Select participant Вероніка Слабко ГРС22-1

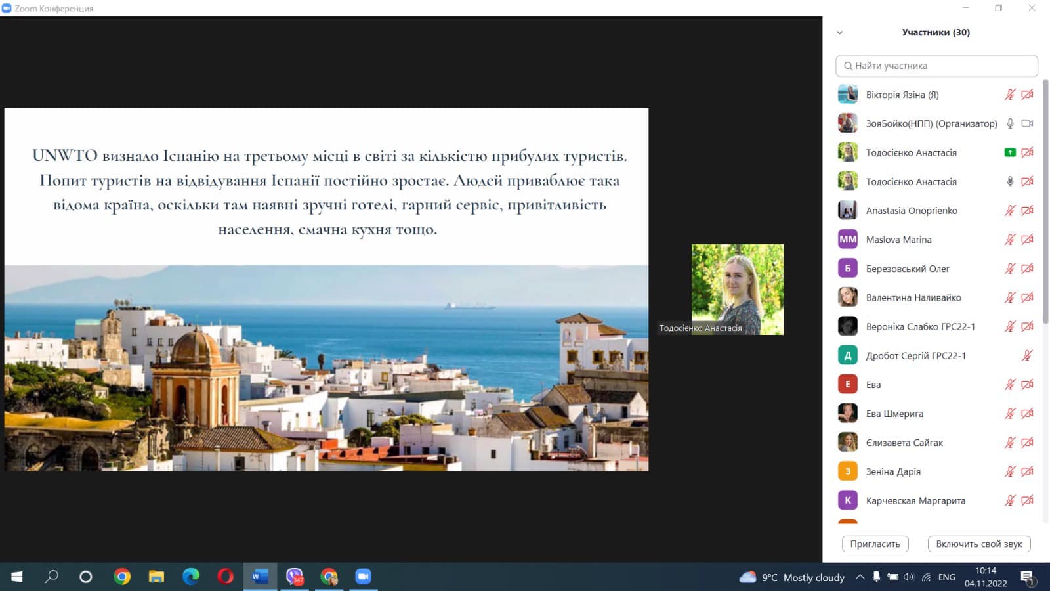936,326
